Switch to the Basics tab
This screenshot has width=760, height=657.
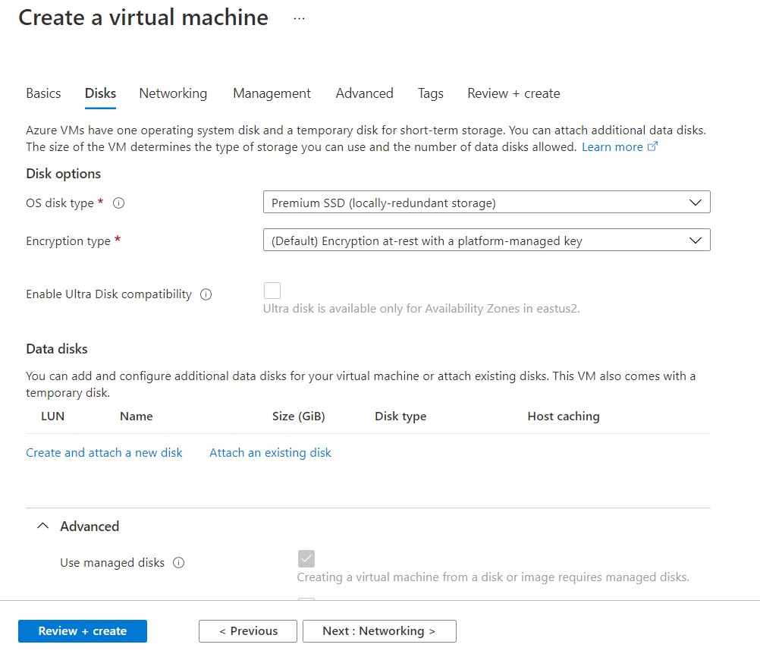[x=43, y=93]
